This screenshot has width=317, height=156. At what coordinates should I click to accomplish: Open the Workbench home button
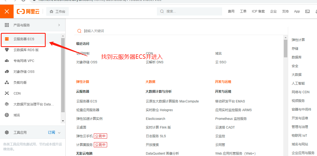point(57,11)
